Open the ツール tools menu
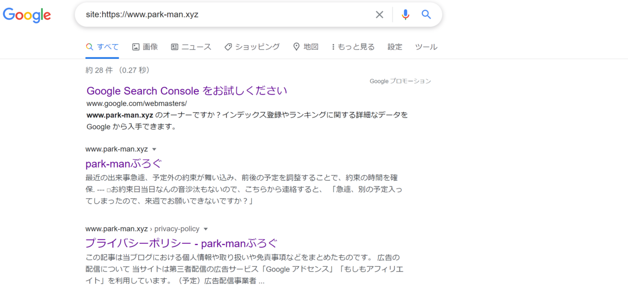 426,47
